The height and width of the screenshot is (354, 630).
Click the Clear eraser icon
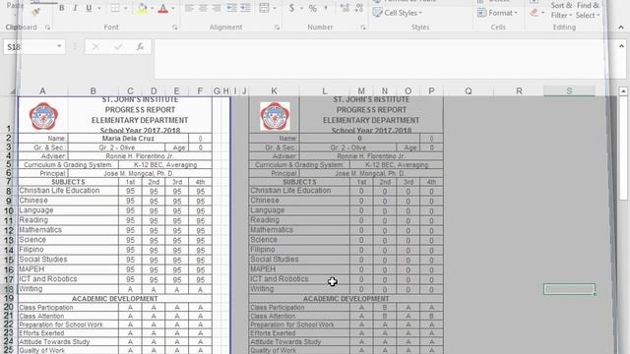click(534, 13)
